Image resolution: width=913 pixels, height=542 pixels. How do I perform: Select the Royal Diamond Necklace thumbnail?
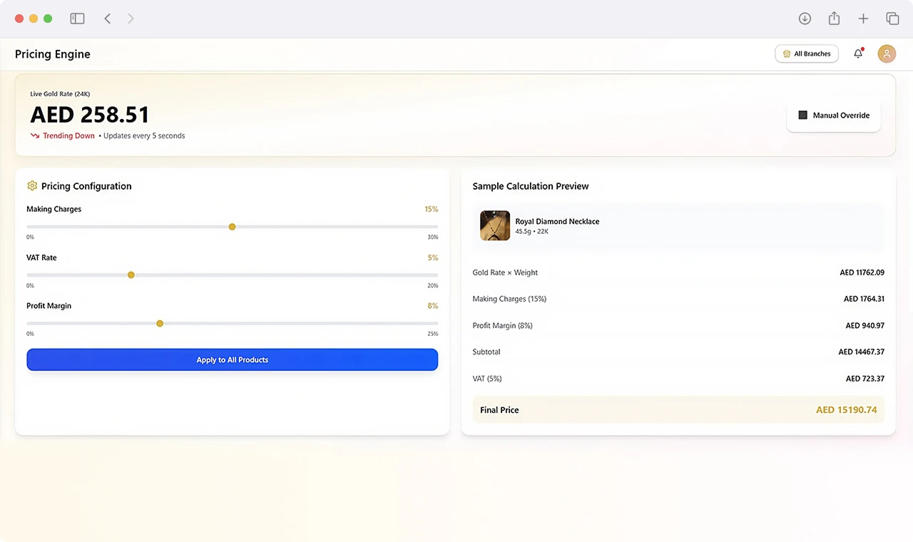[x=495, y=225]
